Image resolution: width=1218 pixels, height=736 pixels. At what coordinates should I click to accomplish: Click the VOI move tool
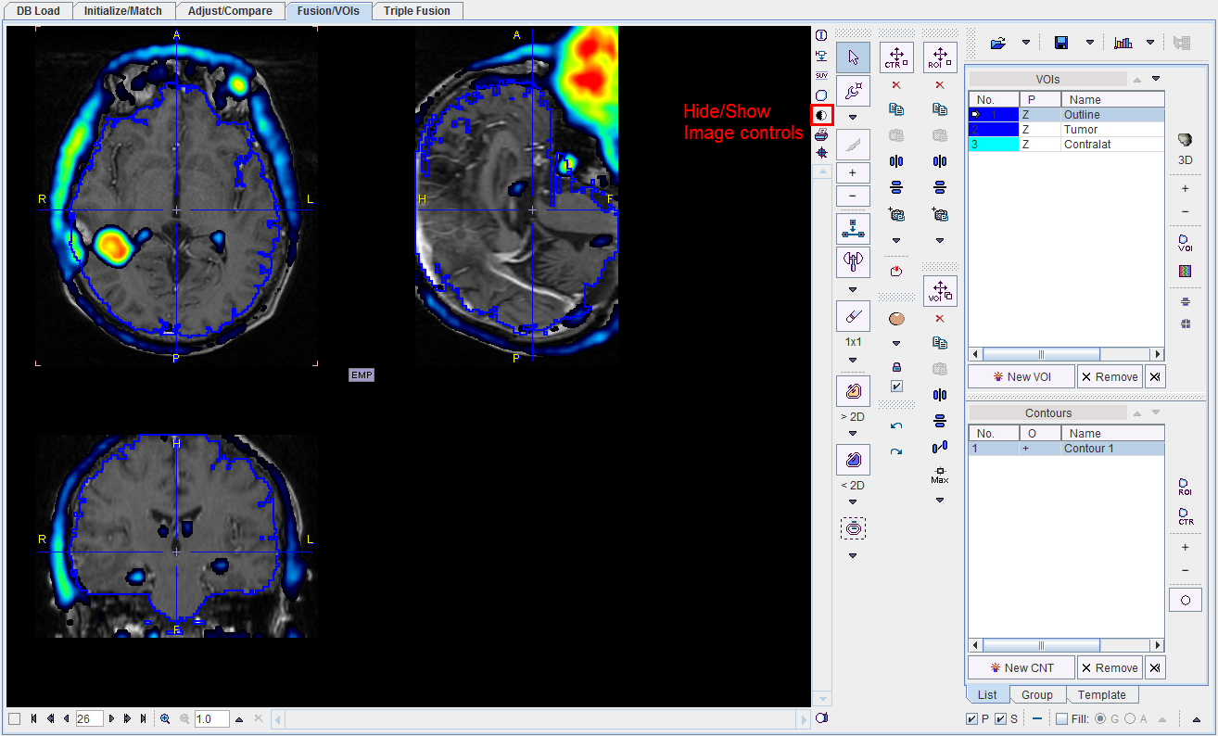940,291
